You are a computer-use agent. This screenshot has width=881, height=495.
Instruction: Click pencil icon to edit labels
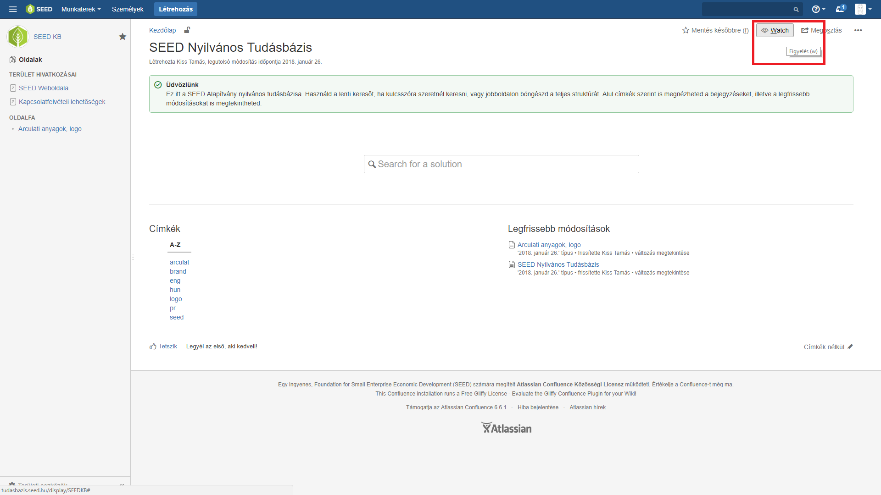pyautogui.click(x=850, y=347)
